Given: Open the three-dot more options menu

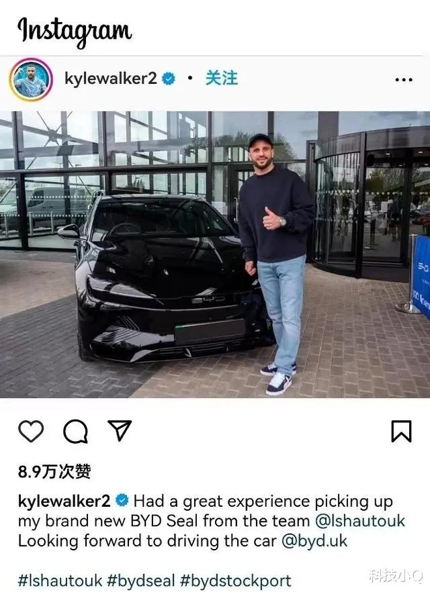Looking at the screenshot, I should pos(404,80).
